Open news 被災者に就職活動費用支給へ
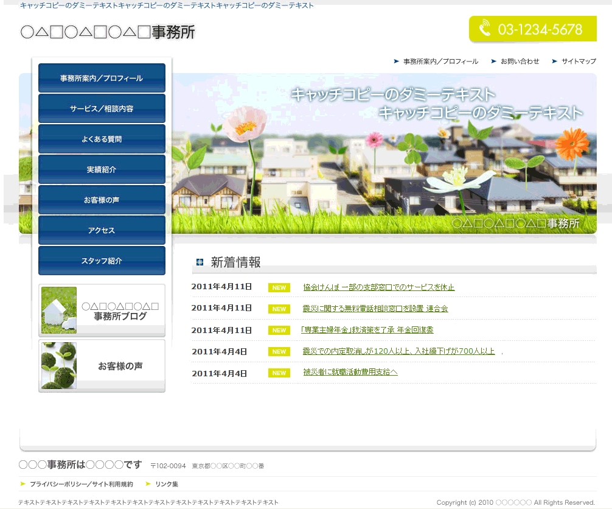This screenshot has height=509, width=612. click(350, 372)
